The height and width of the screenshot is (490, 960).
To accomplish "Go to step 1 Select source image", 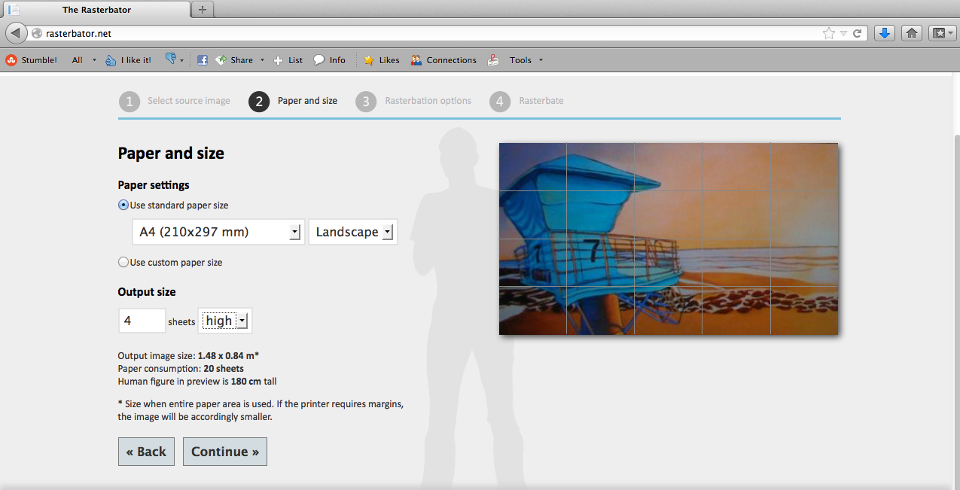I will click(x=175, y=101).
